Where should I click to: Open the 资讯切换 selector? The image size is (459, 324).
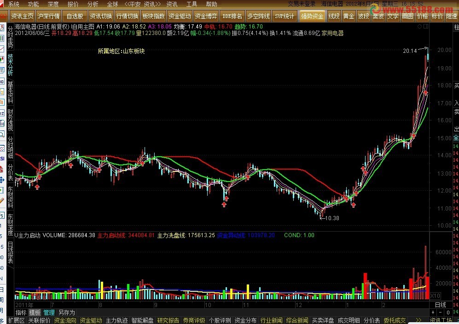[100, 15]
